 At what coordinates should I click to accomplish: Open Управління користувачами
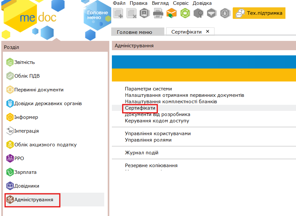tap(158, 134)
